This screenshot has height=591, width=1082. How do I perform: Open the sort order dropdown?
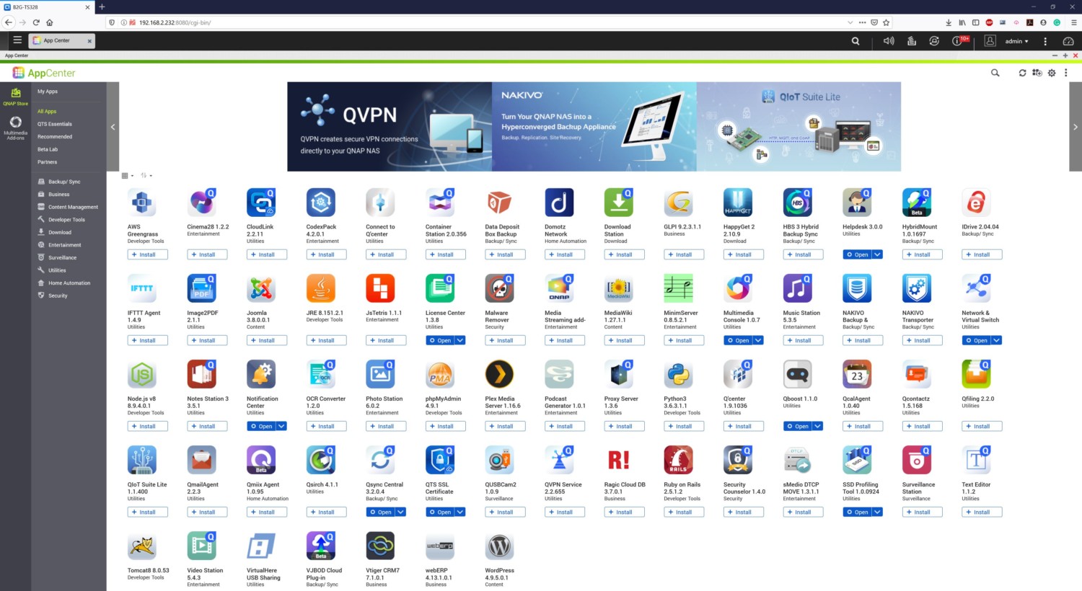pos(146,175)
